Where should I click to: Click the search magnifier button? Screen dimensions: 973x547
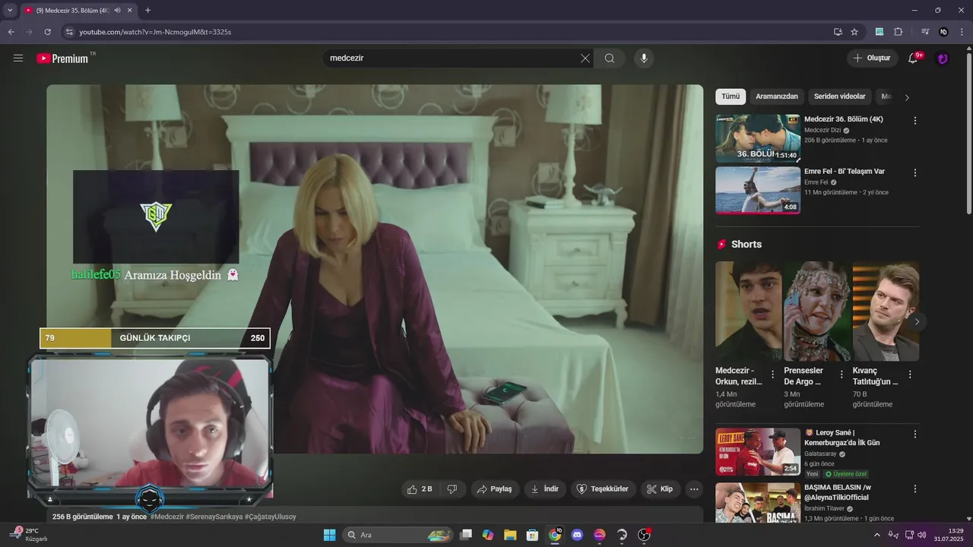[x=610, y=58]
